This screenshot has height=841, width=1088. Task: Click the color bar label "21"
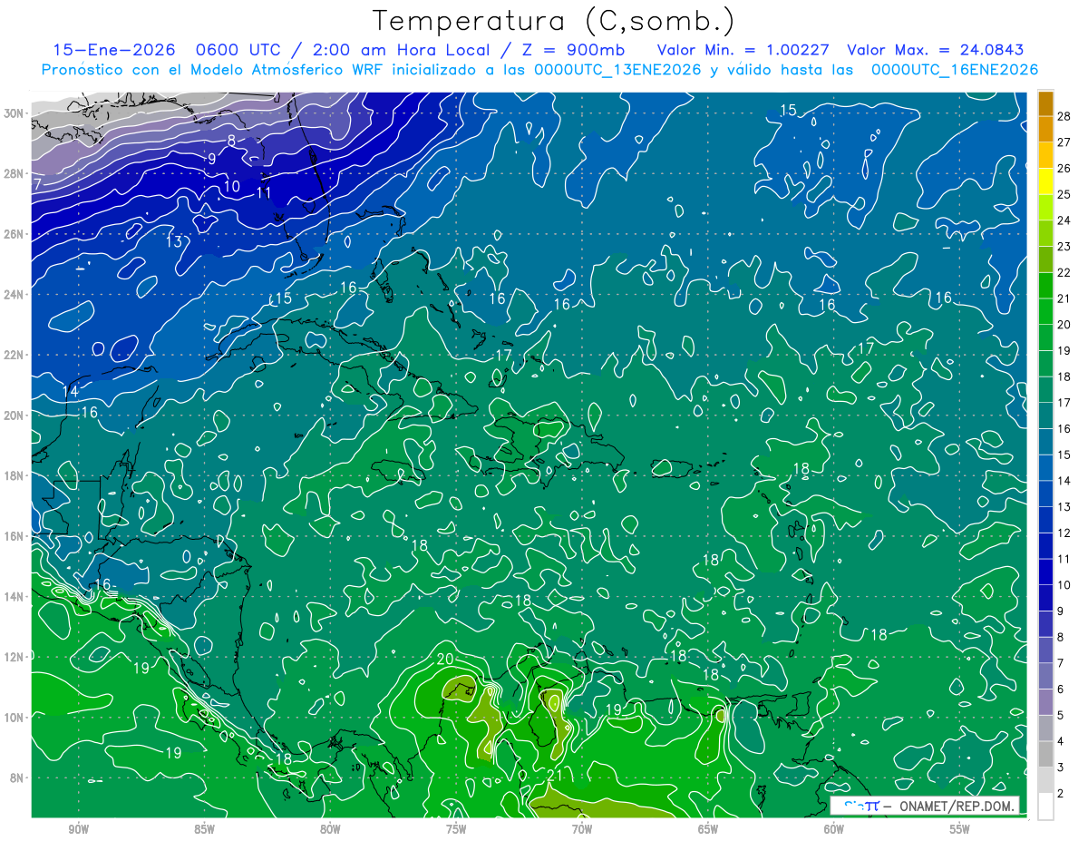1064,298
